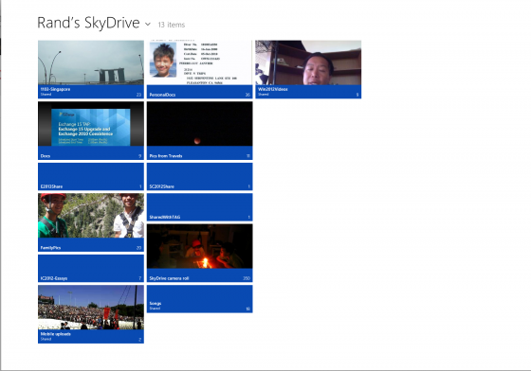The width and height of the screenshot is (531, 371).
Task: Open the FamilyPics folder tile
Action: pos(91,222)
